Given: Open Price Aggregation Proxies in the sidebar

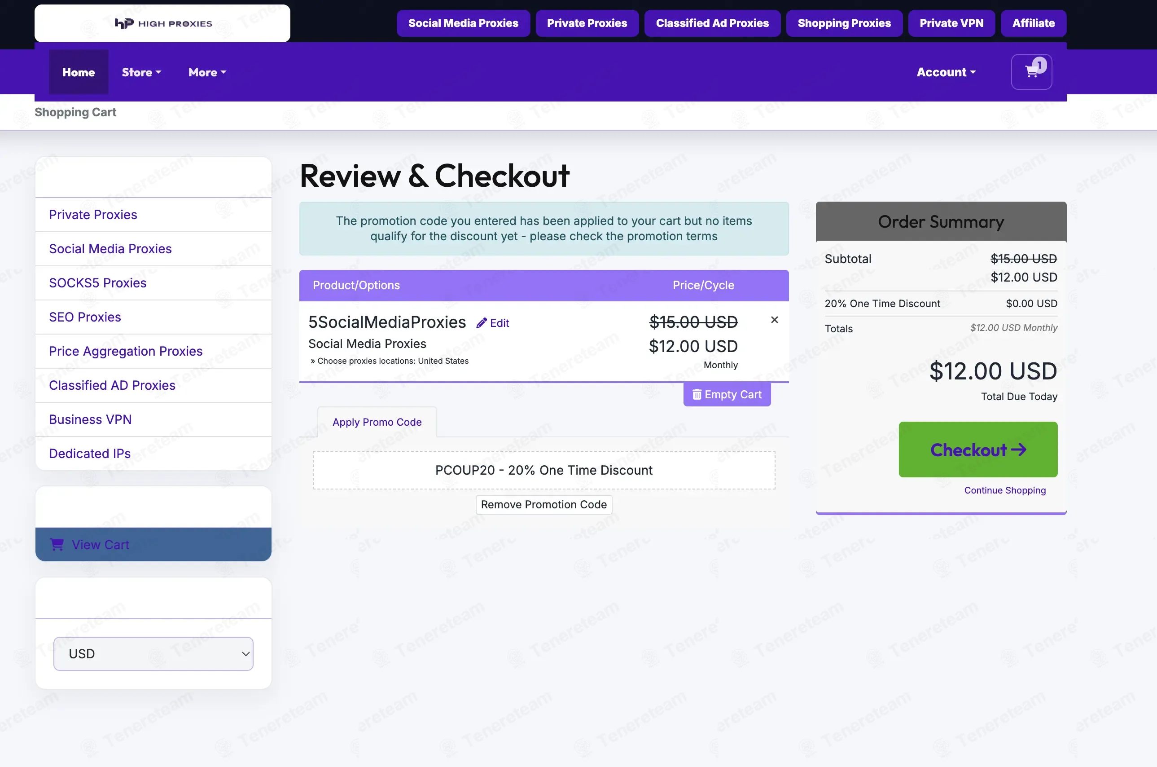Looking at the screenshot, I should (x=153, y=351).
